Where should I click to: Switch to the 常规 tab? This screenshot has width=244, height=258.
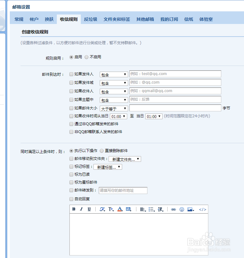[19, 19]
